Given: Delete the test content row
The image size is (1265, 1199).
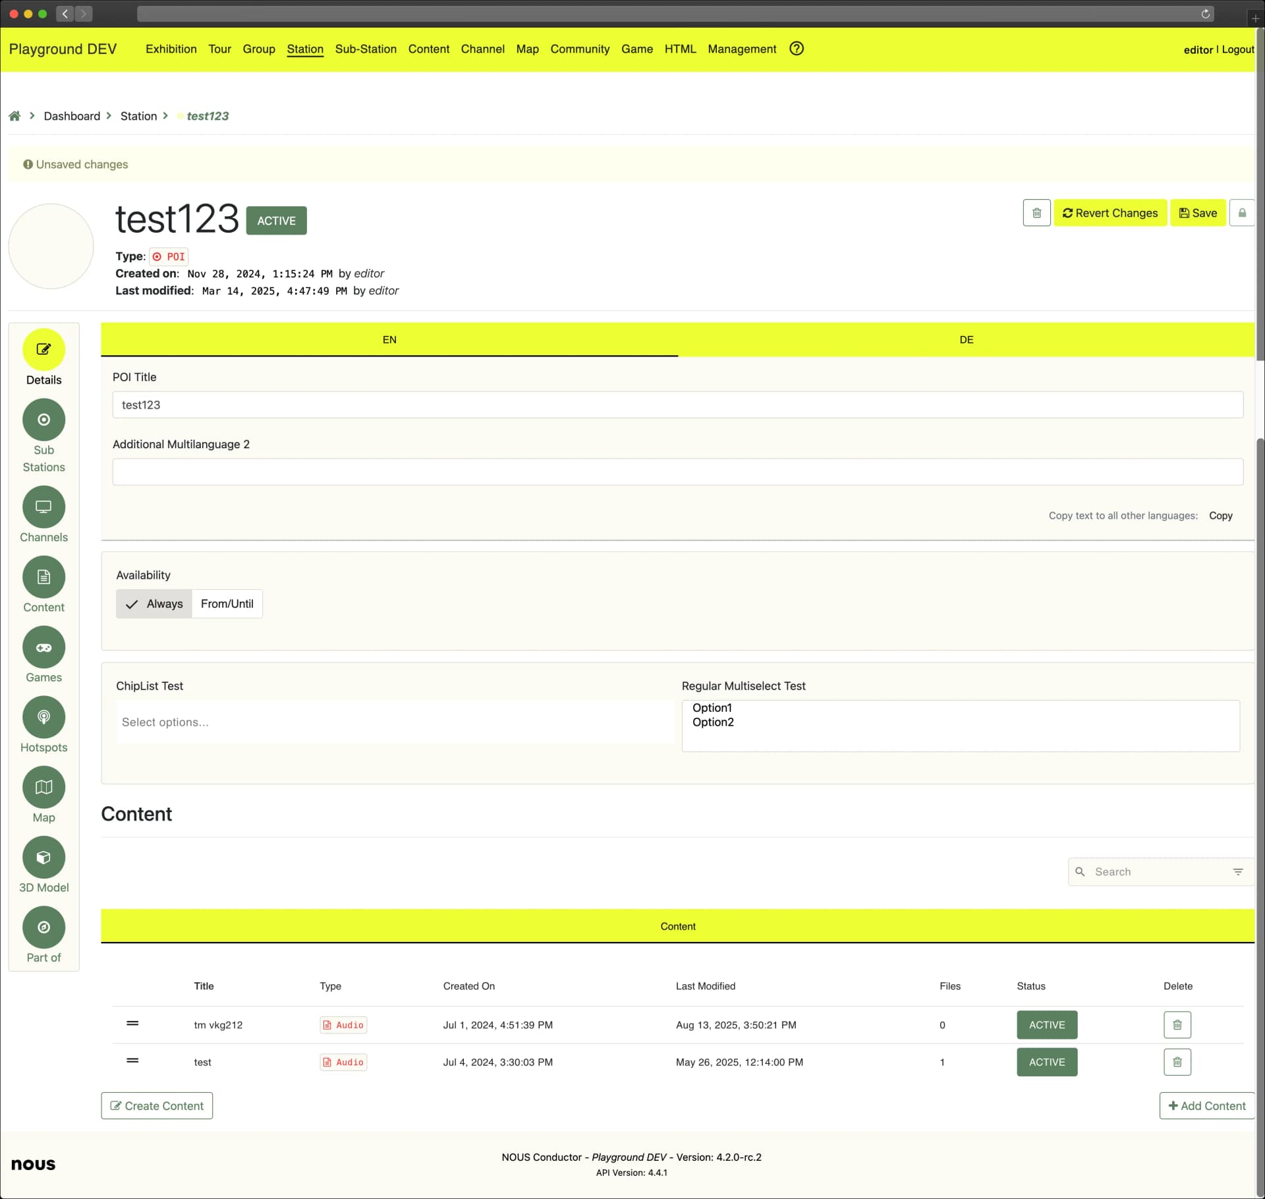Looking at the screenshot, I should pyautogui.click(x=1177, y=1062).
